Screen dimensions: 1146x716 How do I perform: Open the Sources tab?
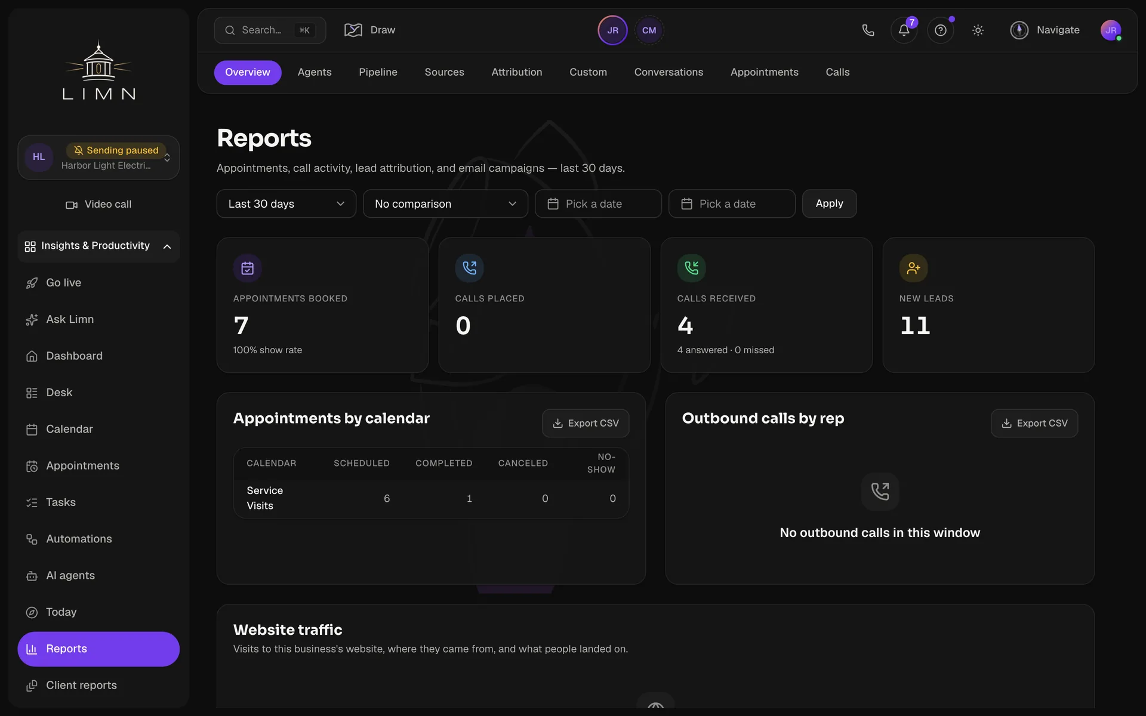[444, 72]
